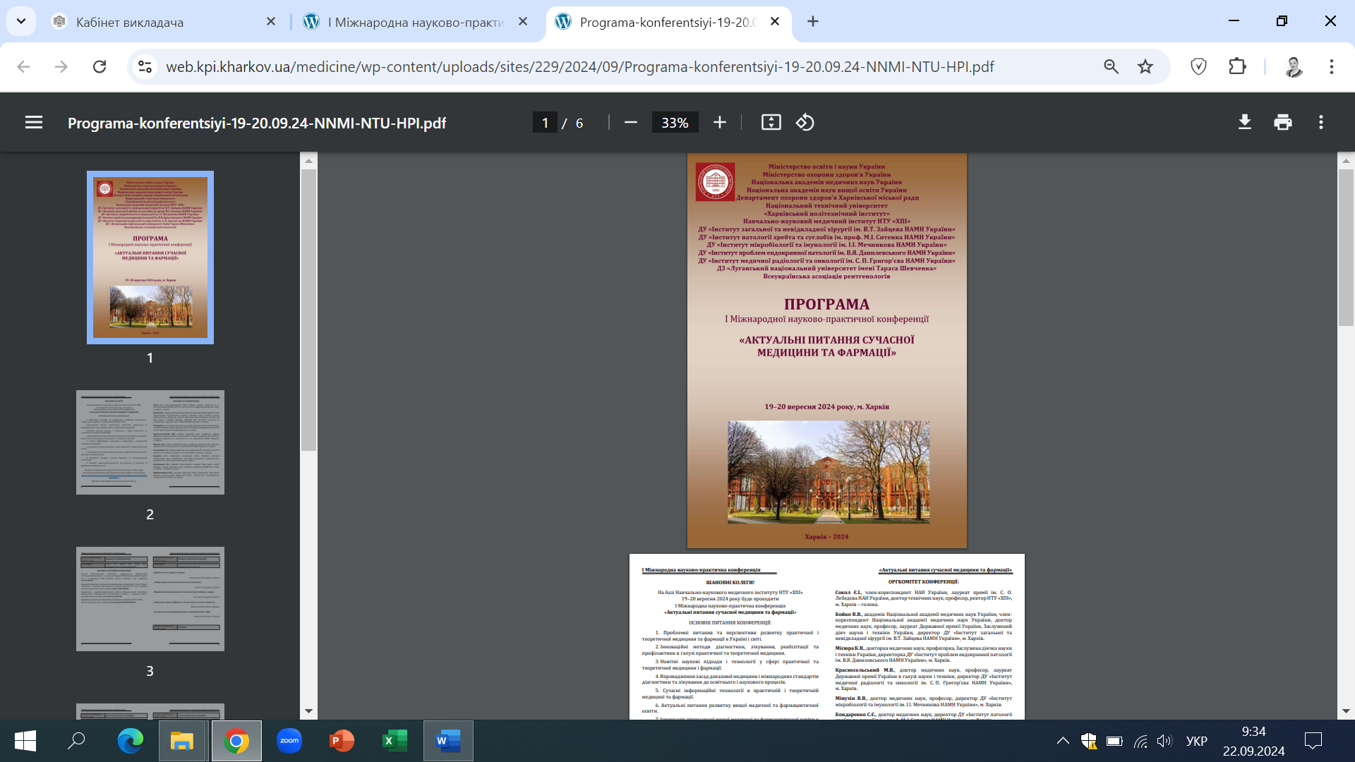Switch to I Міжнародна науково-практична tab
Image resolution: width=1355 pixels, height=762 pixels.
click(x=416, y=22)
